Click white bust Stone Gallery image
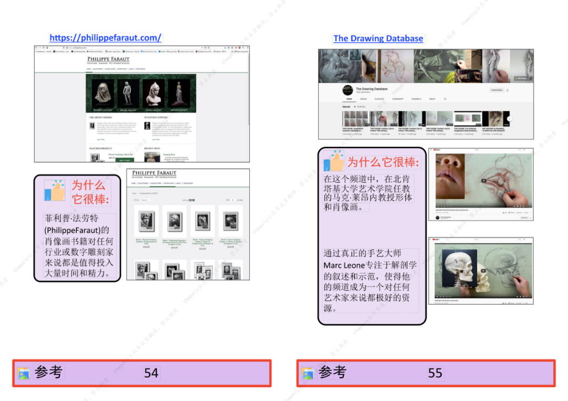The width and height of the screenshot is (568, 401). [153, 94]
